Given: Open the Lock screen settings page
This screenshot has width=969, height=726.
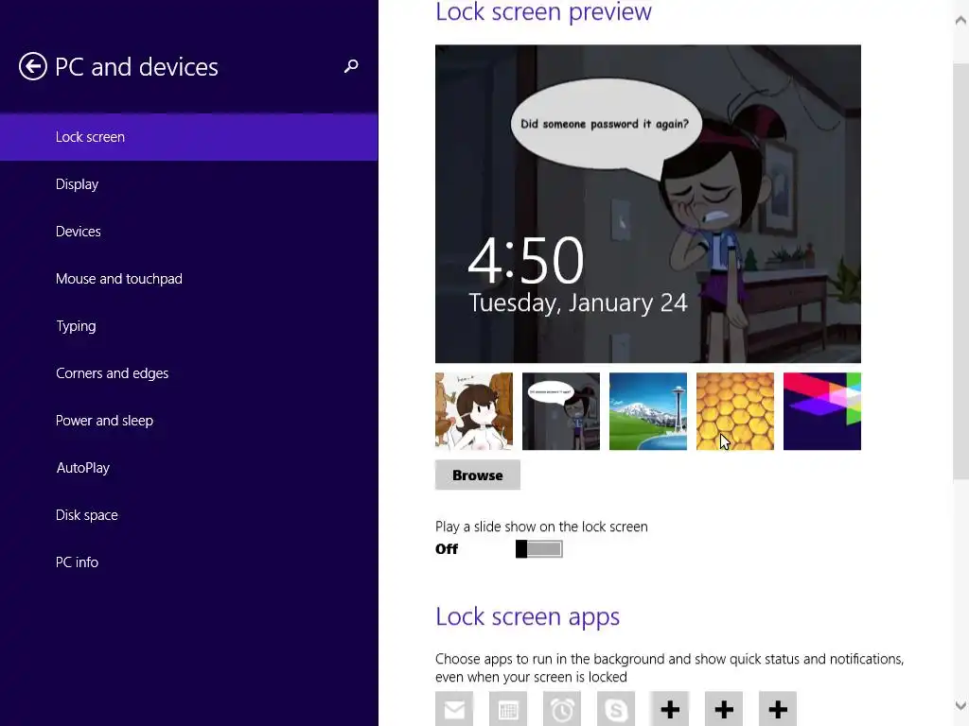Looking at the screenshot, I should tap(188, 137).
